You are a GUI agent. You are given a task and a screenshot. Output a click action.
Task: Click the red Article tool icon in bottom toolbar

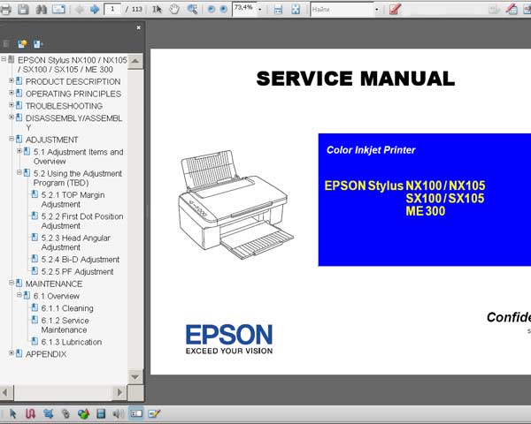[30, 413]
